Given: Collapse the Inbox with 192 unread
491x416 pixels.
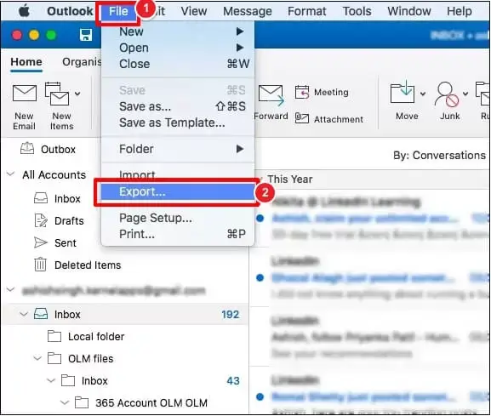Looking at the screenshot, I should (24, 314).
